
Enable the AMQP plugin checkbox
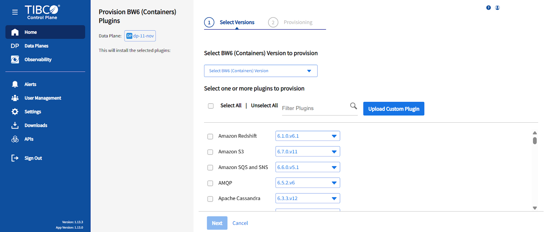pos(210,183)
